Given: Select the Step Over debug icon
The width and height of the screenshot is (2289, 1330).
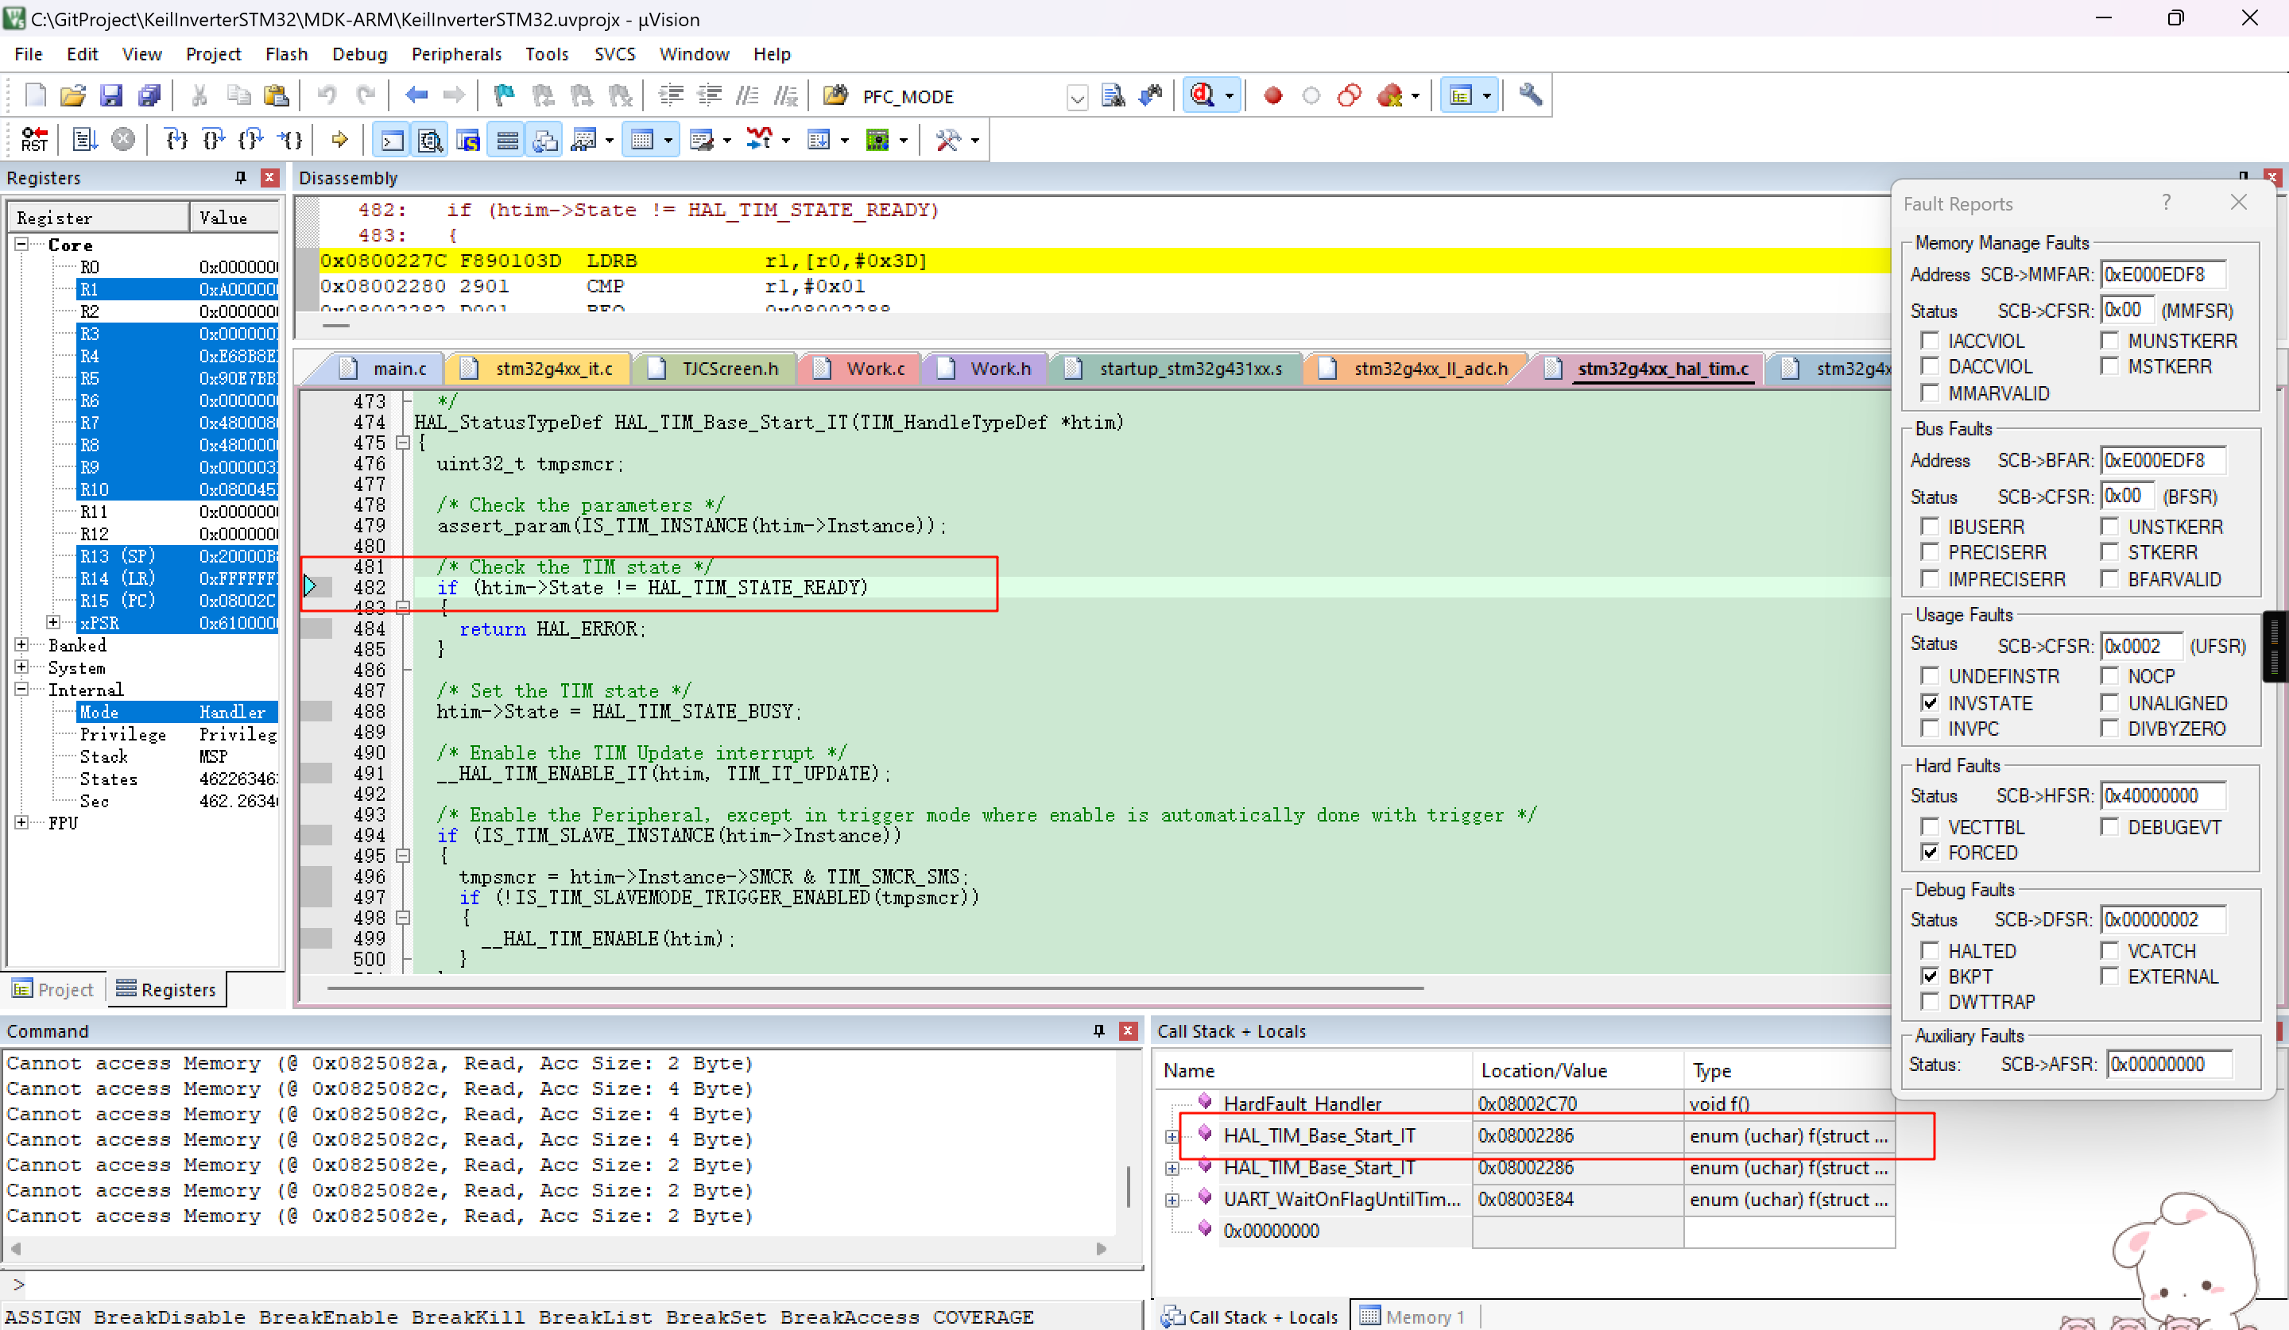Looking at the screenshot, I should (x=215, y=139).
